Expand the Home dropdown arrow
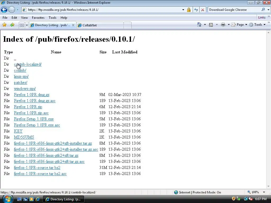Viewport: 271px width, 203px height. pos(205,25)
